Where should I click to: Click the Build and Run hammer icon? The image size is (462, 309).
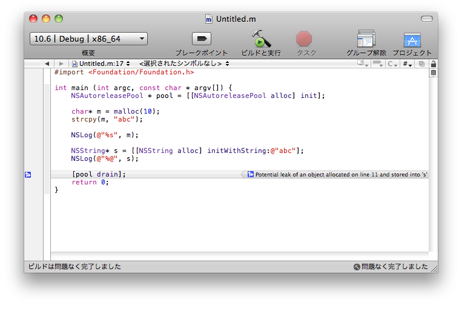[x=261, y=39]
